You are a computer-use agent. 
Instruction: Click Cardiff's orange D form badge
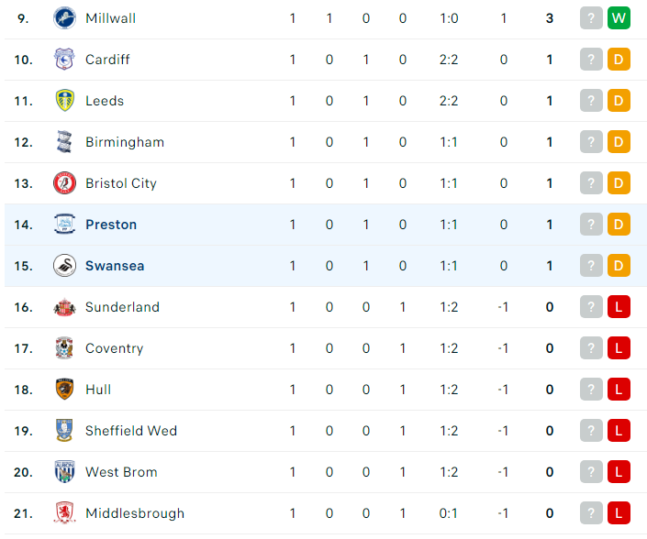coord(619,60)
